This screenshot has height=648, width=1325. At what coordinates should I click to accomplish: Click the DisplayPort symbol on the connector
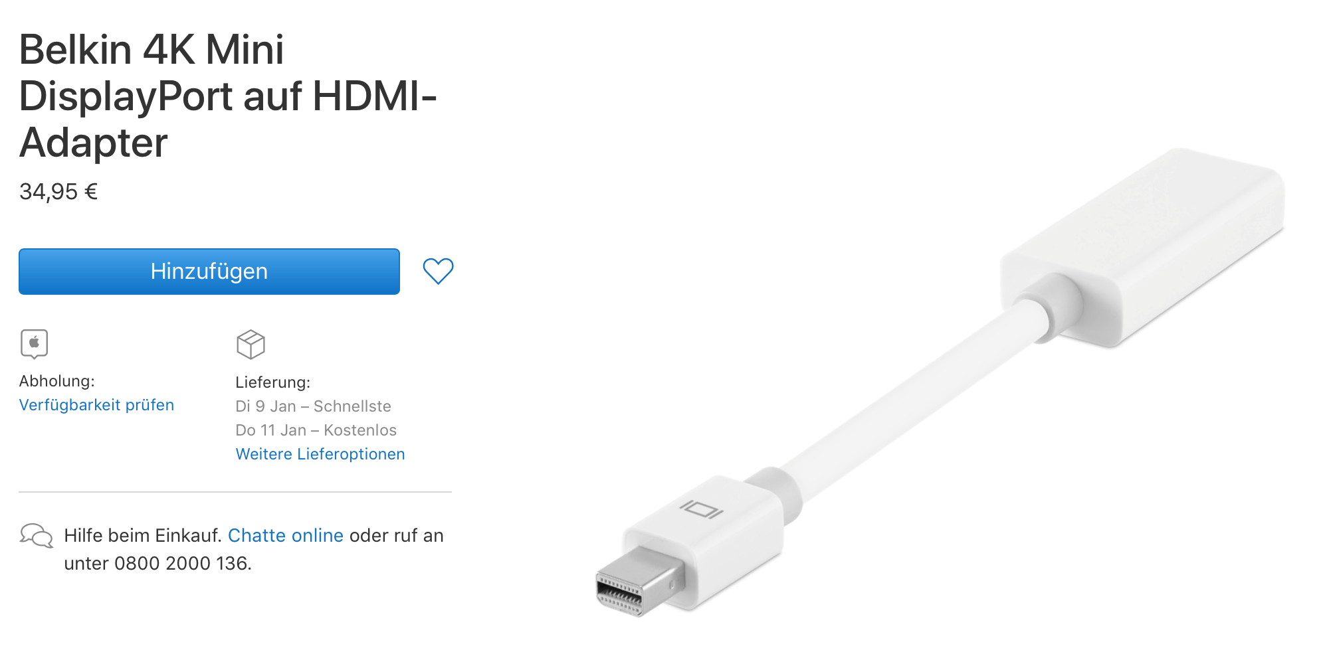point(702,509)
